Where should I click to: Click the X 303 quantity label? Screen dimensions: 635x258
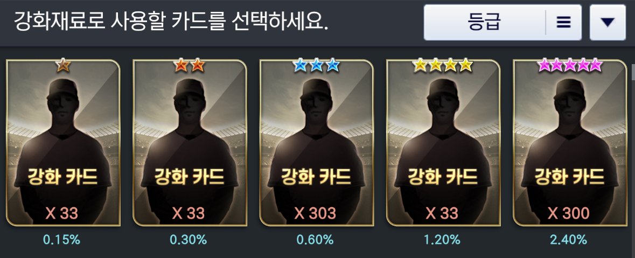point(316,213)
